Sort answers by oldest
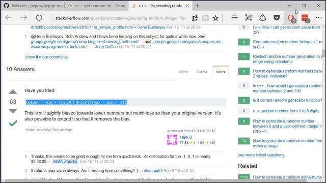Image resolution: width=326 pixels, height=183 pixels. pos(202,72)
